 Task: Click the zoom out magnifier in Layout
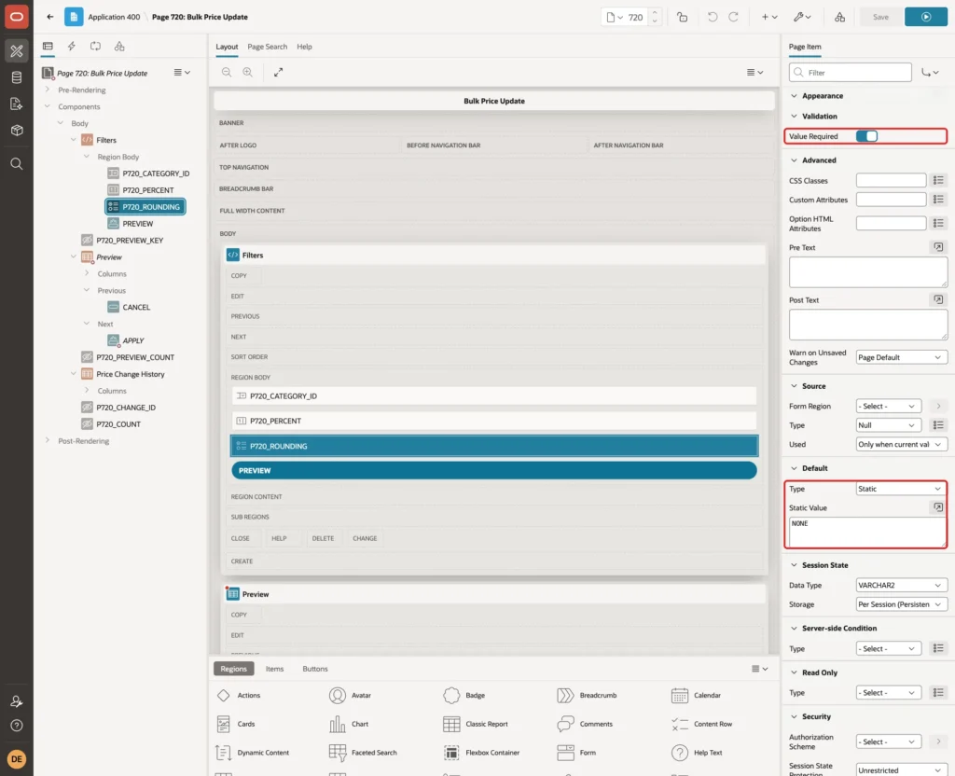coord(227,72)
